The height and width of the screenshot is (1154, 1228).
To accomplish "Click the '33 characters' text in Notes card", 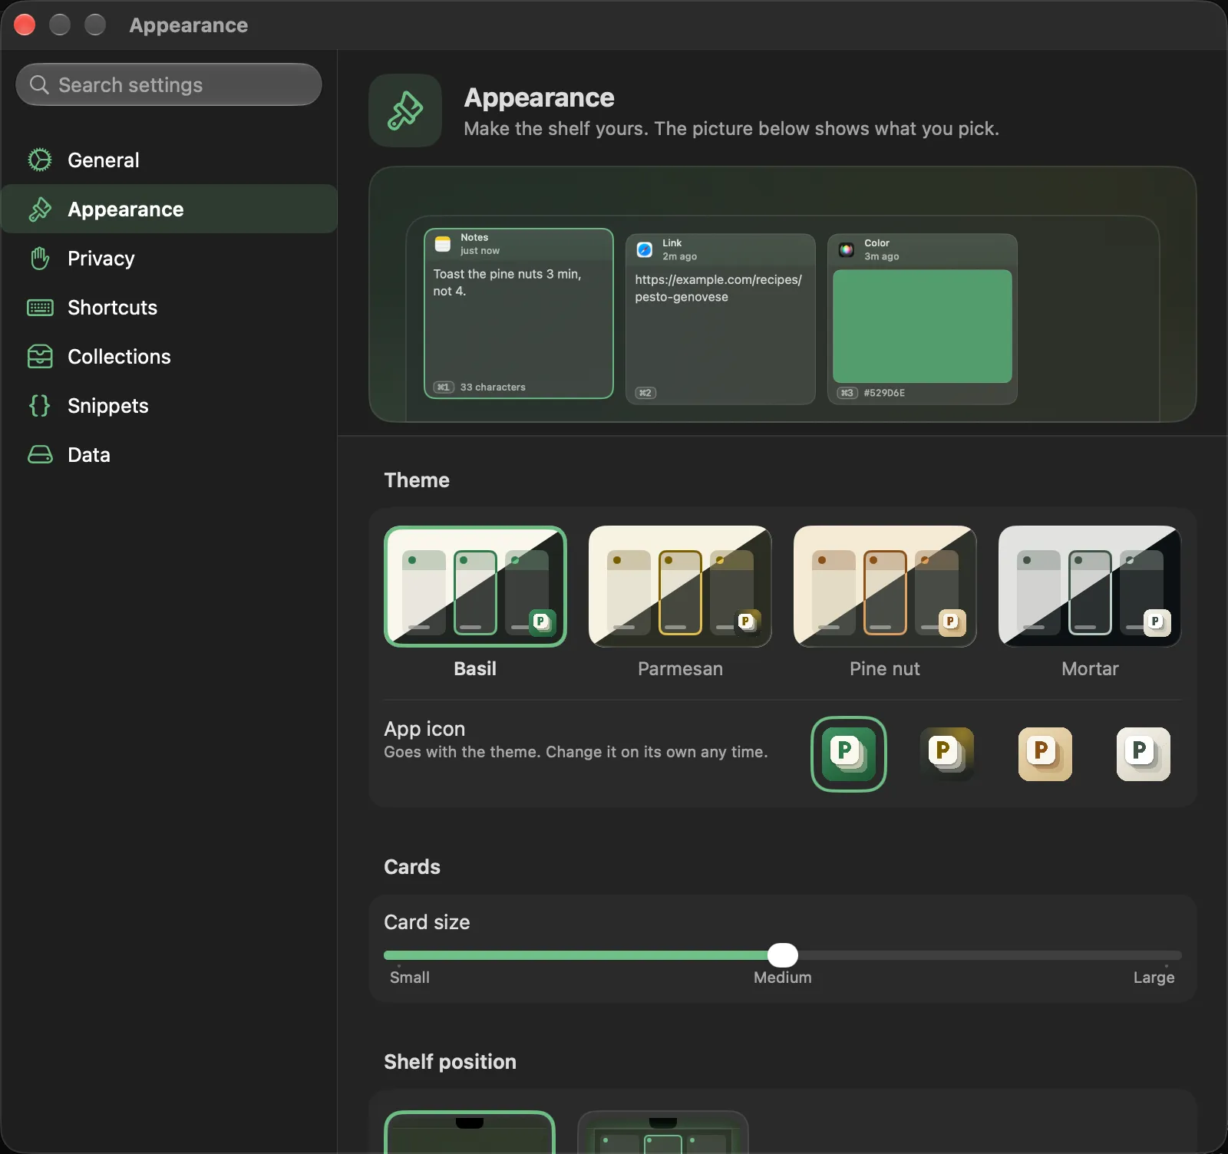I will [493, 387].
